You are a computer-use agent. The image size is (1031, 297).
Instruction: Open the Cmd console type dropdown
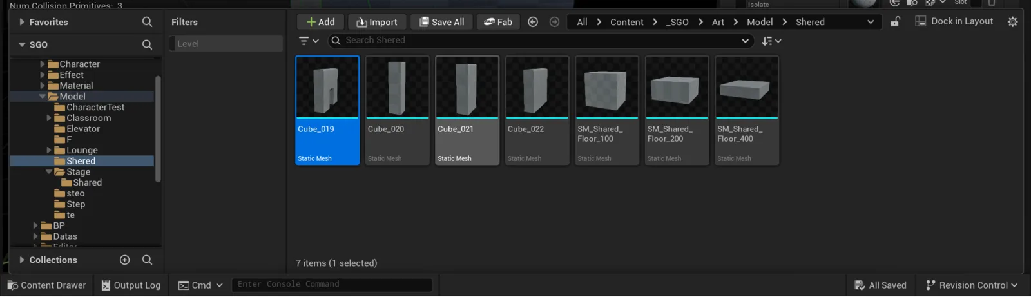point(200,285)
